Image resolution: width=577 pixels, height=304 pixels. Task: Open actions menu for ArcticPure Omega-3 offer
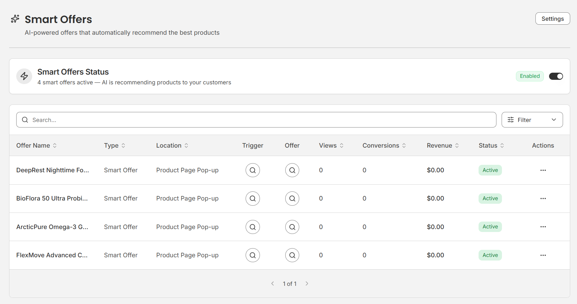tap(543, 227)
